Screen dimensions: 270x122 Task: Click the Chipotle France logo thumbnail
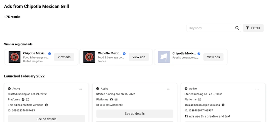(x=89, y=57)
